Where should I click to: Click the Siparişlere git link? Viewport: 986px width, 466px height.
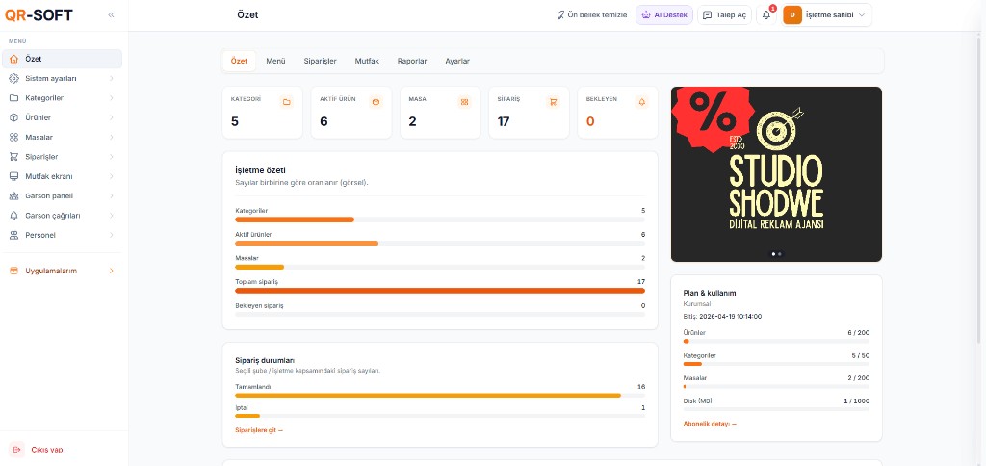coord(259,430)
